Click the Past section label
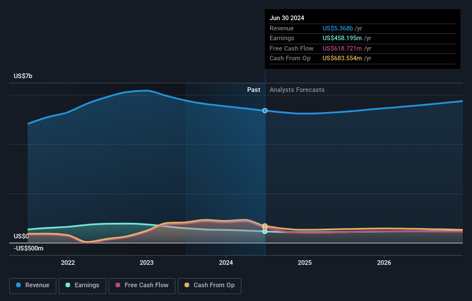The width and height of the screenshot is (472, 301). 254,90
